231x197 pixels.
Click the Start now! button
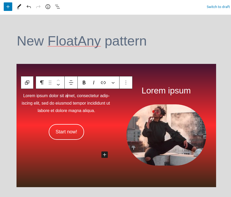(x=66, y=132)
